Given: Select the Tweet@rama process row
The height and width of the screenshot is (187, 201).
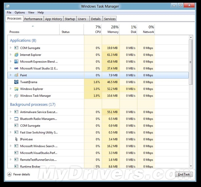Looking at the screenshot, I should point(98,82).
